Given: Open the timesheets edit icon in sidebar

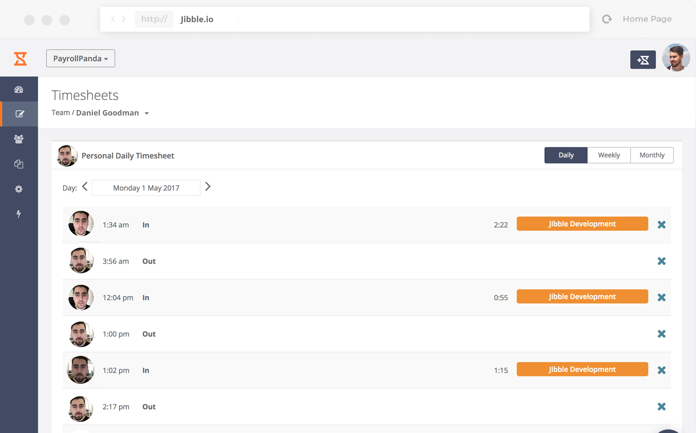Looking at the screenshot, I should [x=19, y=114].
